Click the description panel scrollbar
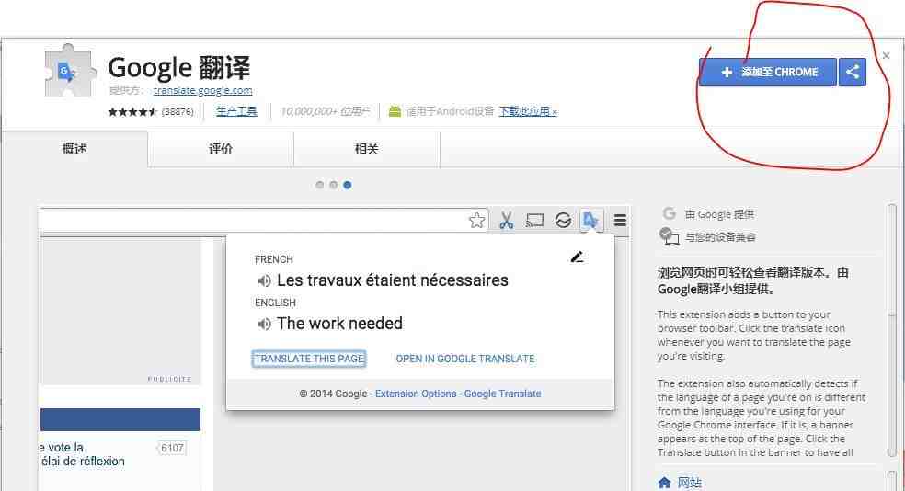 coord(892,330)
